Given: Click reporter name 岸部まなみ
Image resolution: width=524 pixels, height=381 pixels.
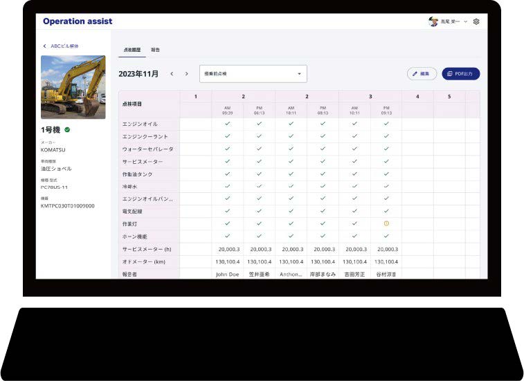Looking at the screenshot, I should point(323,274).
